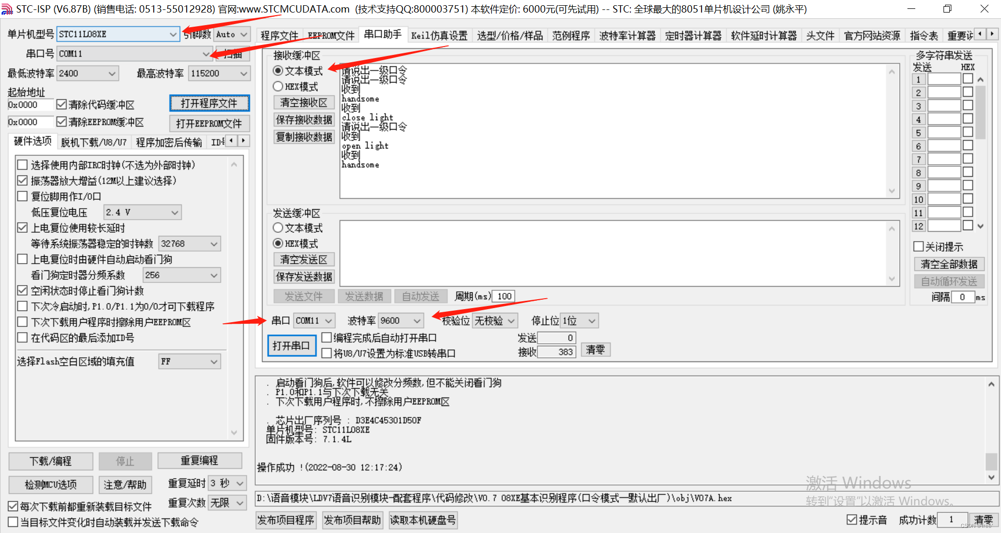Open the 脱机下载/U8/U7 tab
Image resolution: width=1001 pixels, height=533 pixels.
tap(94, 142)
